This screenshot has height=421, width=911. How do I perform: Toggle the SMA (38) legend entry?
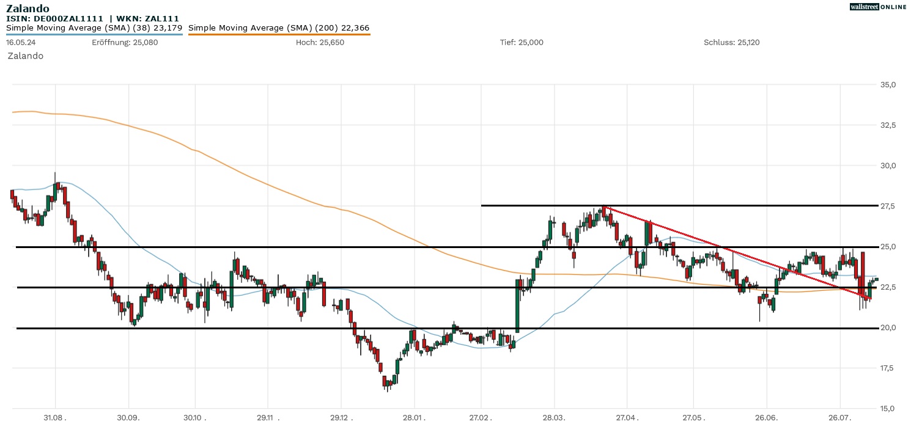[94, 28]
